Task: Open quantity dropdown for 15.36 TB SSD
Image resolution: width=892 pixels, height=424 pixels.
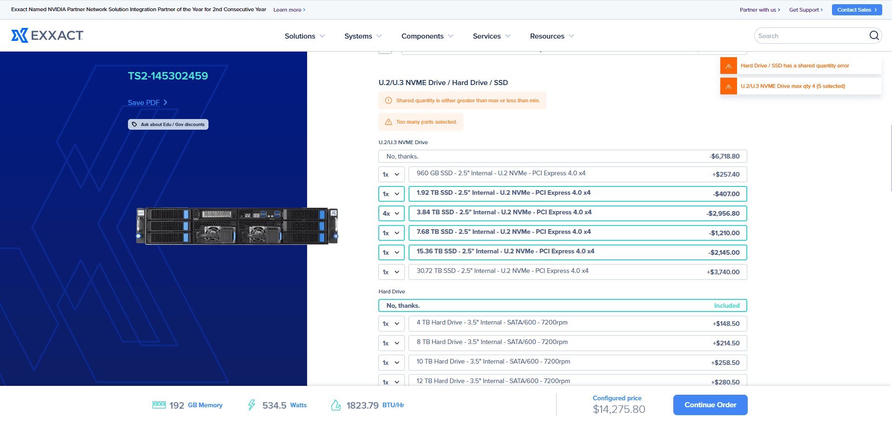Action: (x=391, y=252)
